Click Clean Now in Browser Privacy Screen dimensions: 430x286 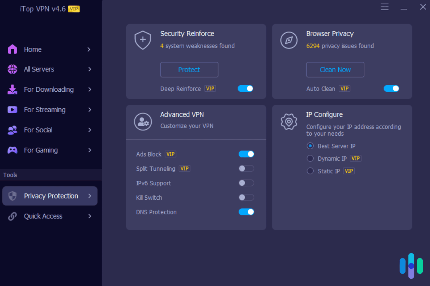coord(335,70)
